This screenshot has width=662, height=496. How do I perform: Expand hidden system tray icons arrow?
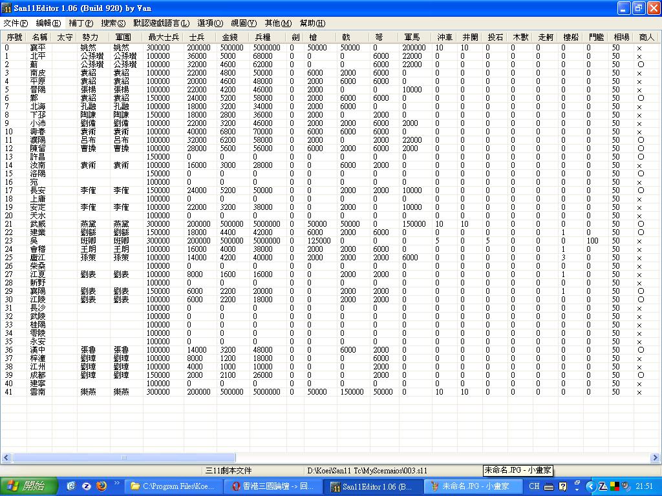coord(591,486)
